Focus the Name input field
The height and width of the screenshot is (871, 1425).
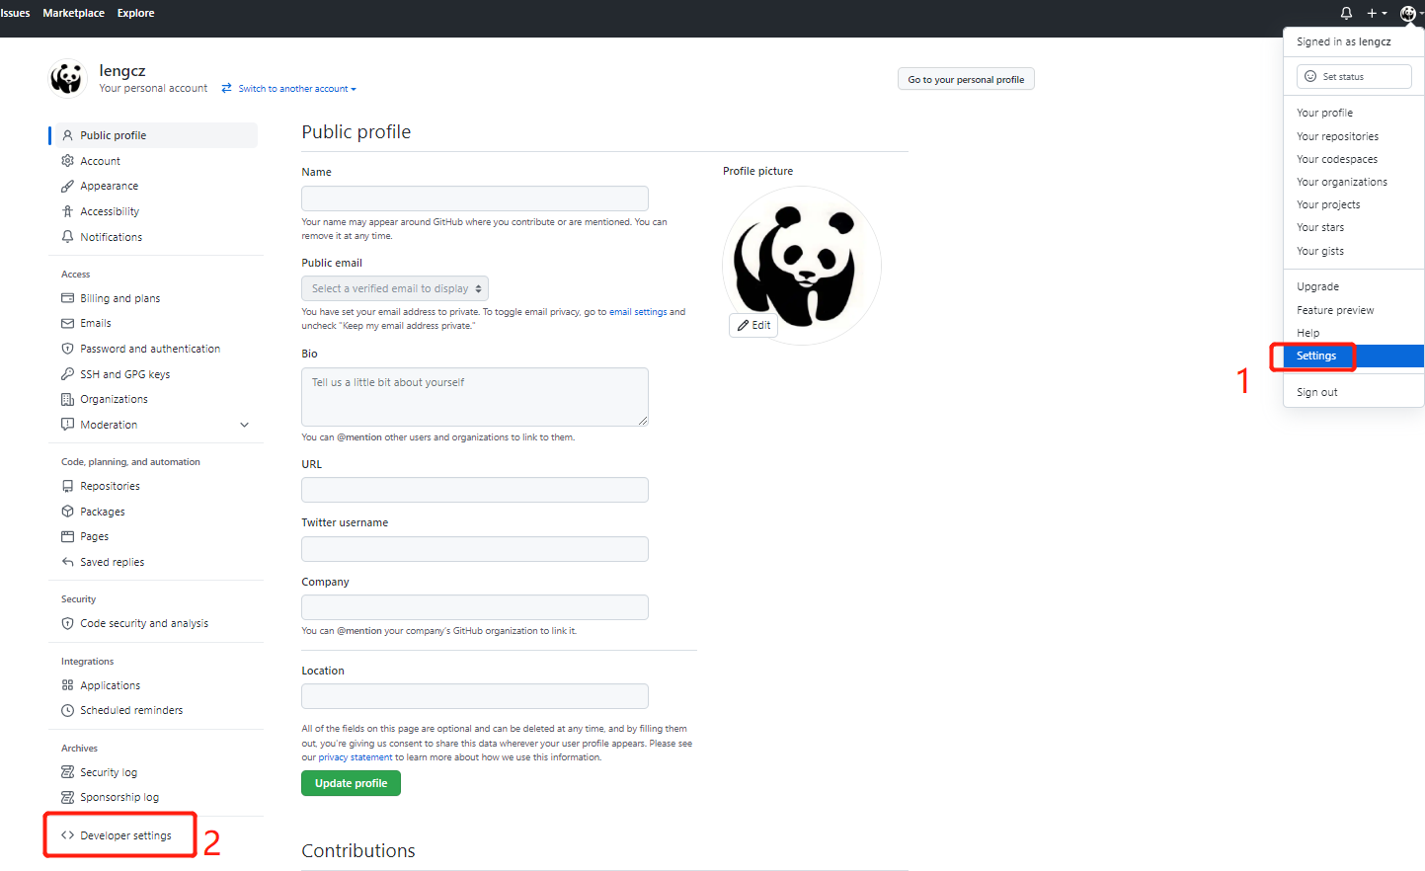(x=475, y=198)
